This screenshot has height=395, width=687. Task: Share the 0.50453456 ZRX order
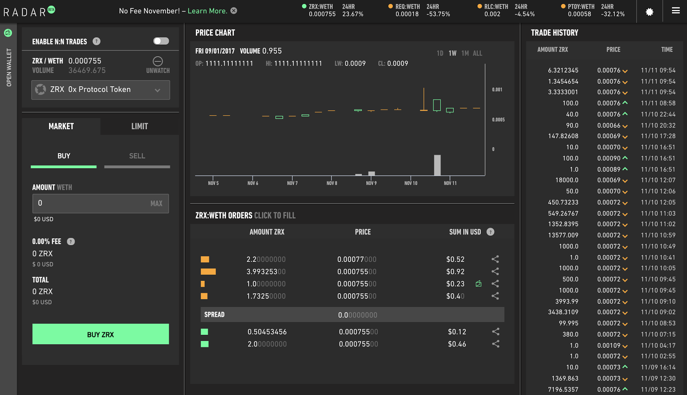[495, 331]
